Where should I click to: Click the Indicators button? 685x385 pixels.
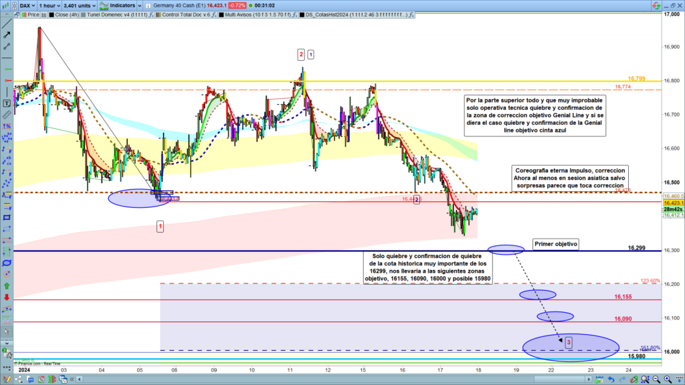(x=122, y=5)
